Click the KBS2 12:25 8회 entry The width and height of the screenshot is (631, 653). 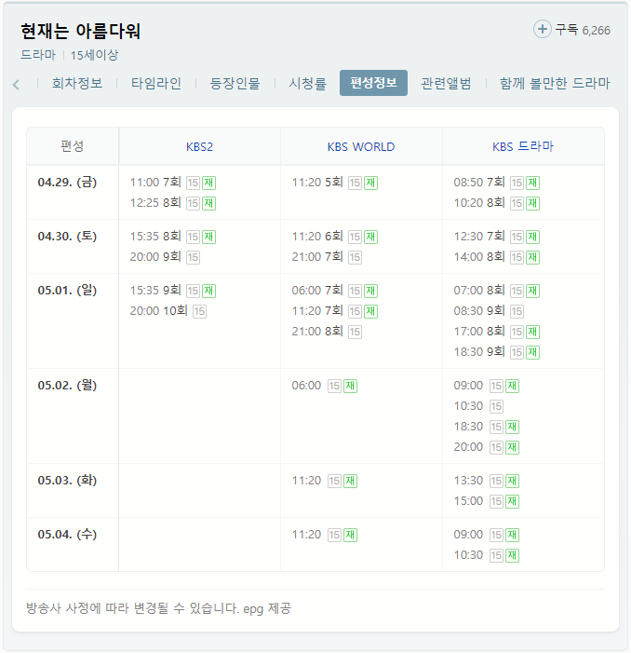(x=172, y=203)
